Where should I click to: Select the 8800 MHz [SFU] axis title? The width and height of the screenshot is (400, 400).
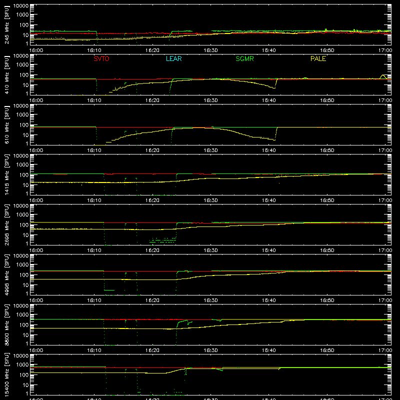pos(7,324)
